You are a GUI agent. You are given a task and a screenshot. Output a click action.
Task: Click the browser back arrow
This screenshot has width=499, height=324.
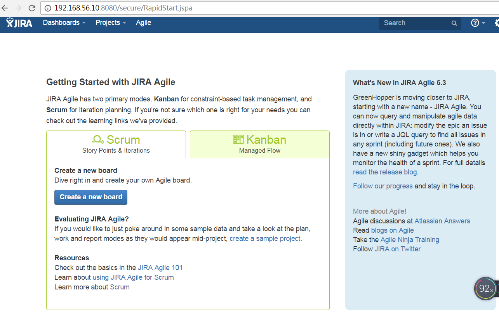coord(5,8)
